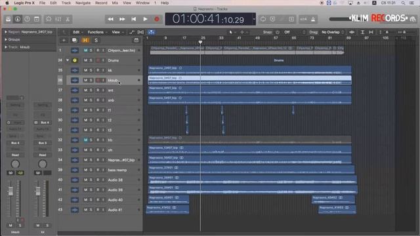Toggle Hide tracks H button
The height and width of the screenshot is (236, 420).
[85, 41]
